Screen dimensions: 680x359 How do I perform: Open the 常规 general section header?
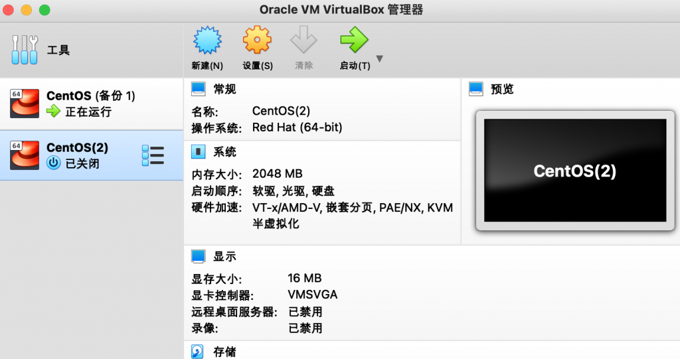coord(224,90)
